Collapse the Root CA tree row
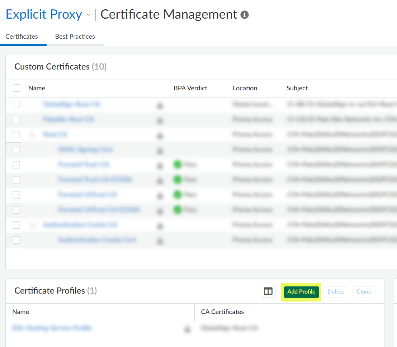Image resolution: width=397 pixels, height=347 pixels. (32, 134)
